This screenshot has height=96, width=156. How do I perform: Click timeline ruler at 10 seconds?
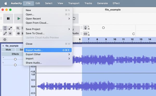(115, 39)
